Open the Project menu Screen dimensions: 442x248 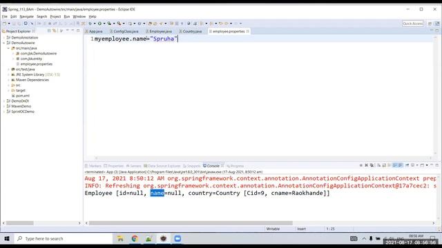click(x=55, y=17)
